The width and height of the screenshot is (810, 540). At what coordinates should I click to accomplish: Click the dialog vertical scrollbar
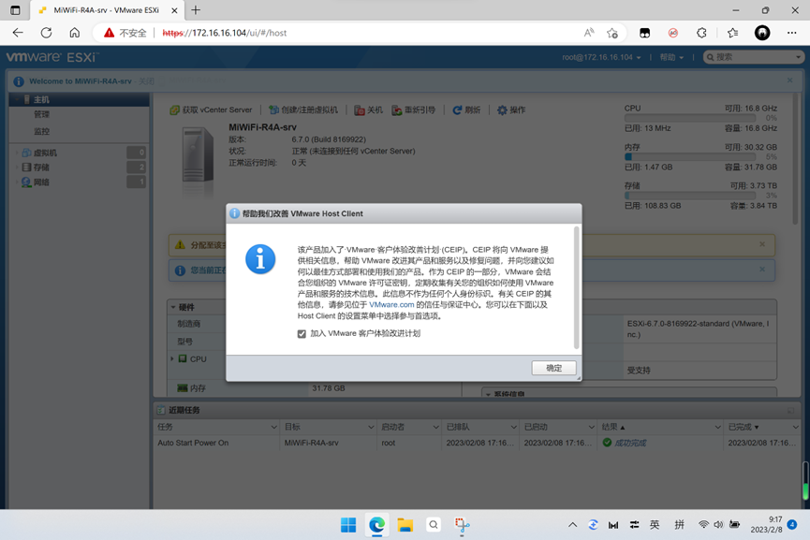tap(577, 287)
